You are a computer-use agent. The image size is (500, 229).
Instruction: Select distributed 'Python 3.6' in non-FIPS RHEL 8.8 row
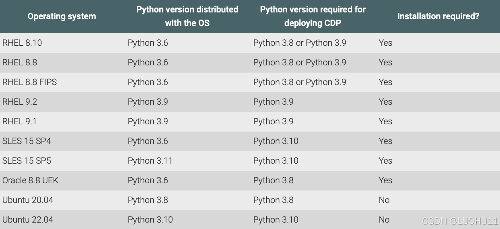[x=148, y=63]
